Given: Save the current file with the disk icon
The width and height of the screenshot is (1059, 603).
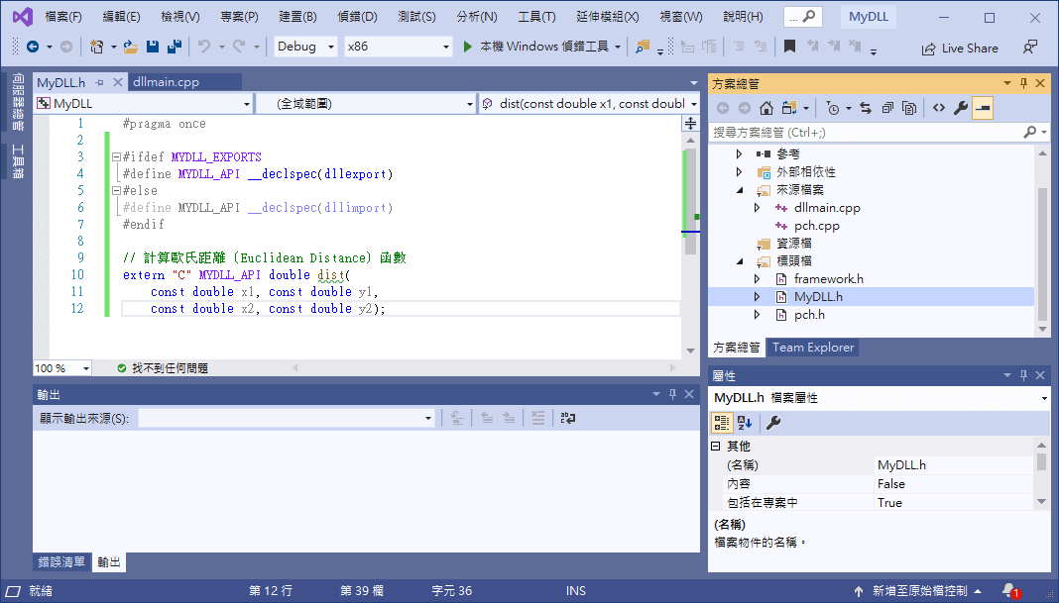Looking at the screenshot, I should tap(153, 47).
